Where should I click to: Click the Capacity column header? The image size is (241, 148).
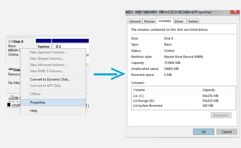tap(209, 90)
